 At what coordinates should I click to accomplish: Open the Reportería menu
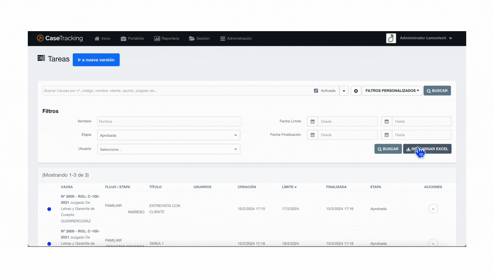(166, 38)
